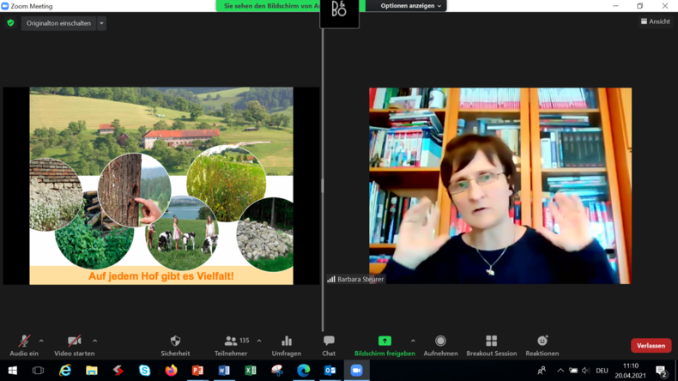Click the green encryption shield icon
Screen dimensions: 678x381
[10, 23]
